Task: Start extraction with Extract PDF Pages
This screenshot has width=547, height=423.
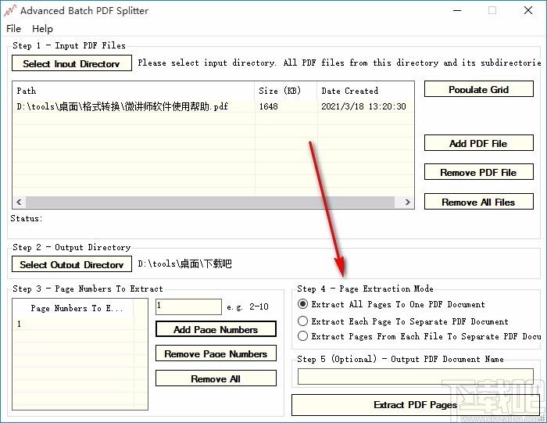Action: (x=415, y=405)
